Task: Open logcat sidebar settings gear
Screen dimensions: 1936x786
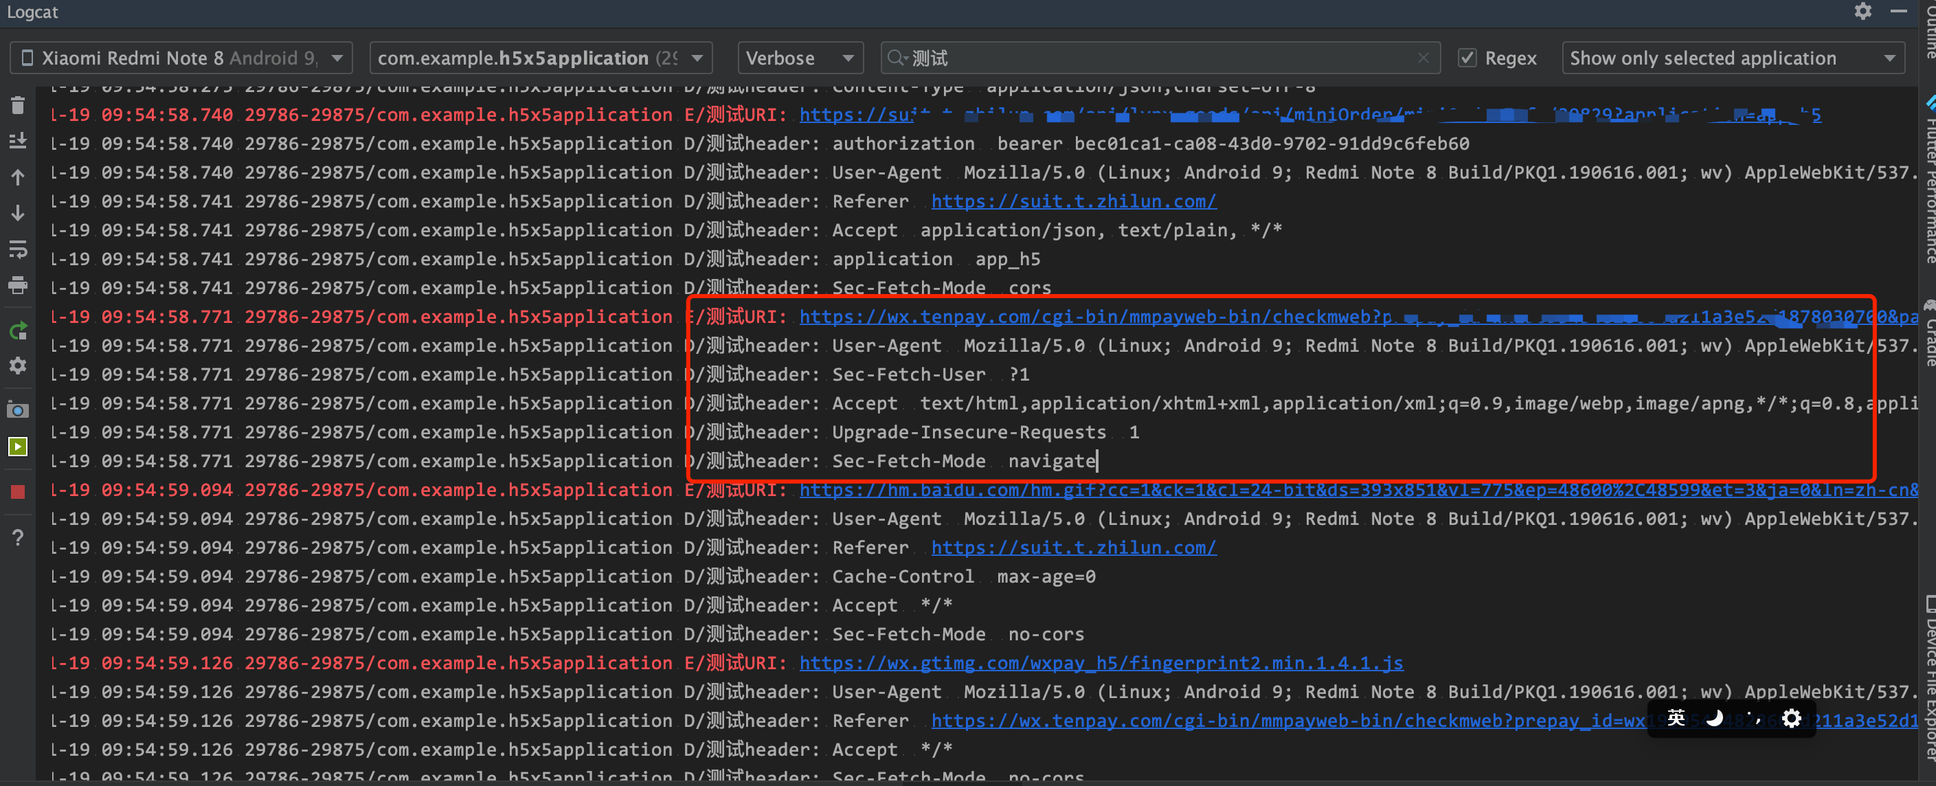Action: pos(18,366)
